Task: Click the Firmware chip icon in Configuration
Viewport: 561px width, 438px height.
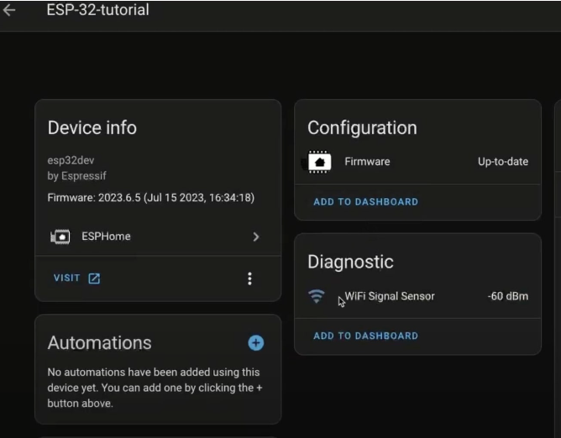Action: point(319,162)
